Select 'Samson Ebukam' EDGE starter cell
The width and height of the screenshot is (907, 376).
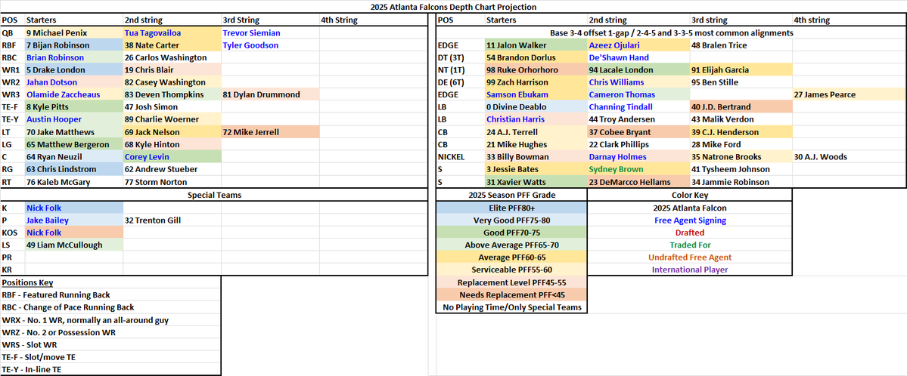536,94
